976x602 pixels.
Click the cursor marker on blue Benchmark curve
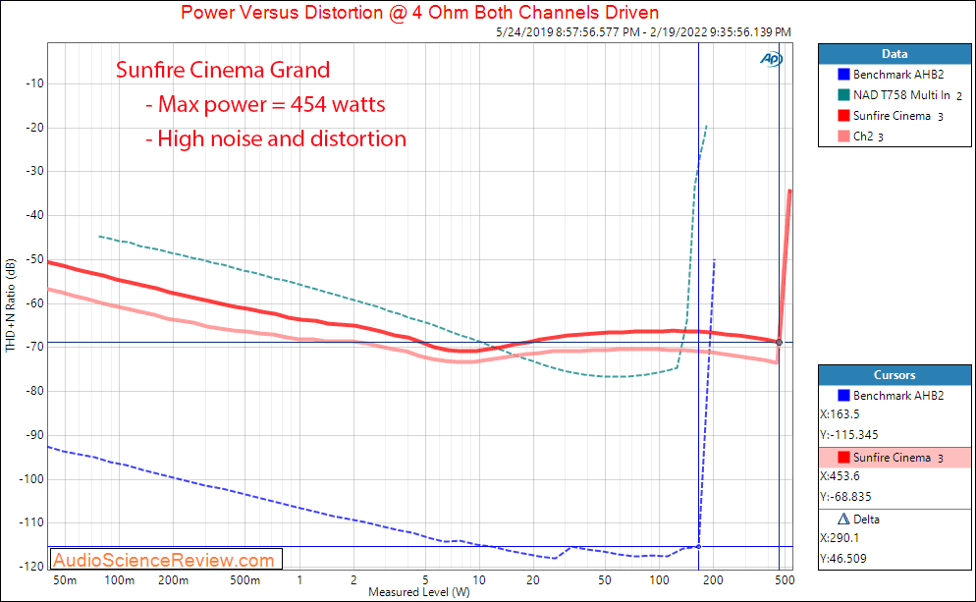698,547
